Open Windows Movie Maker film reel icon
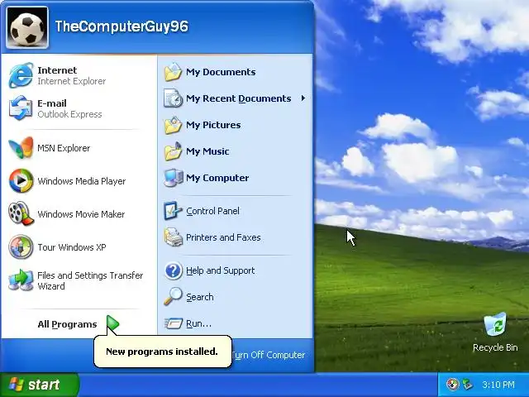Screen dimensions: 529x397 pos(21,213)
